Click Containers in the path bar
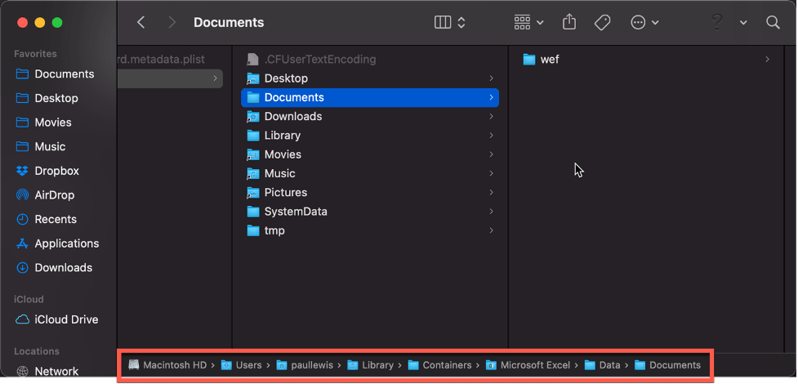 click(446, 365)
